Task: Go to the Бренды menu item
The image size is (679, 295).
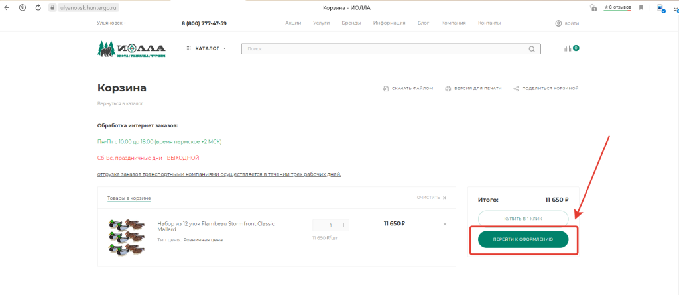Action: pyautogui.click(x=351, y=23)
